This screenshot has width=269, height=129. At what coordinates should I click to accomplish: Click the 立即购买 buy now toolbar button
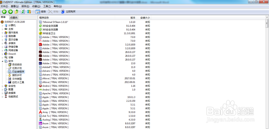click(68, 12)
